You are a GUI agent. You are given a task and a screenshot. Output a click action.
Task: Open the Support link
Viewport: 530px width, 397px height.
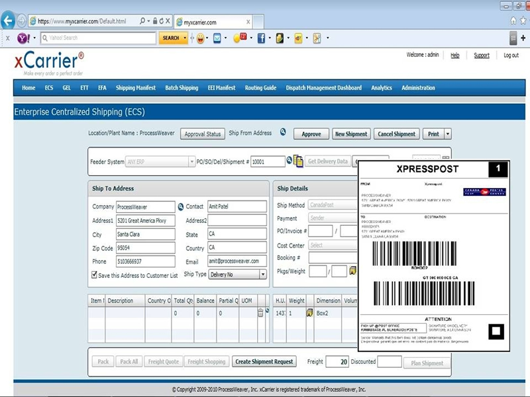tap(482, 56)
